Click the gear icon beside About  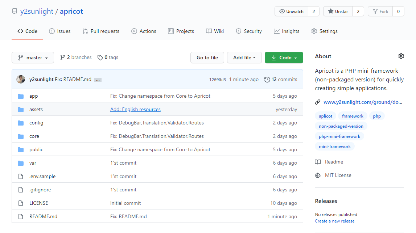pyautogui.click(x=401, y=56)
